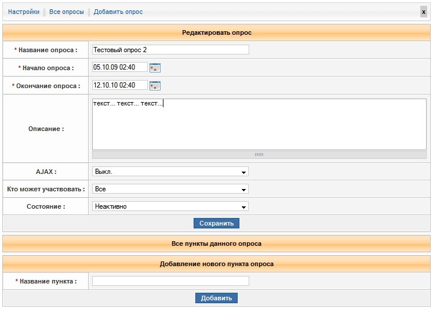Open calendar picker for Начало опроса
The image size is (433, 309).
[x=155, y=68]
